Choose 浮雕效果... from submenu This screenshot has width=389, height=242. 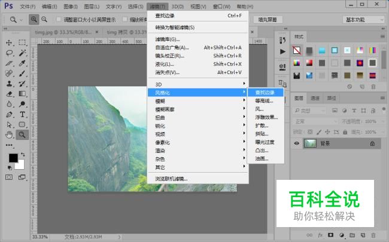(x=266, y=117)
